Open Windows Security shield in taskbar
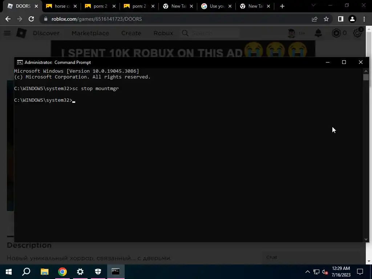The height and width of the screenshot is (279, 372). tap(98, 272)
